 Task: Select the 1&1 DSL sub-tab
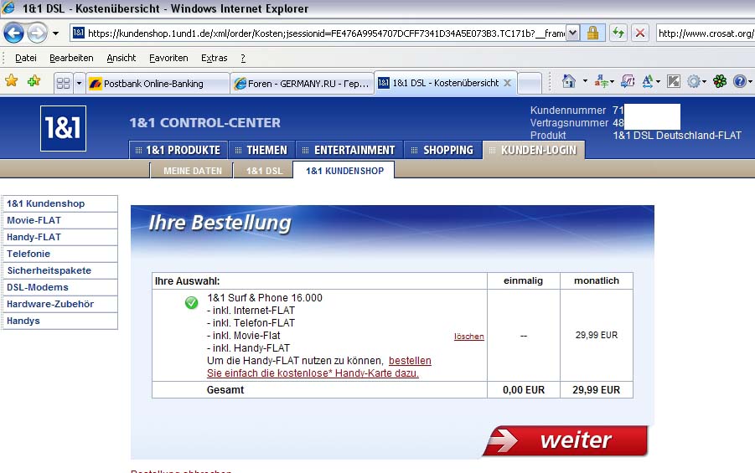pyautogui.click(x=263, y=171)
